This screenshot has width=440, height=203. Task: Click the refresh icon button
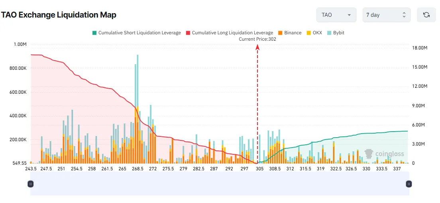pos(426,15)
